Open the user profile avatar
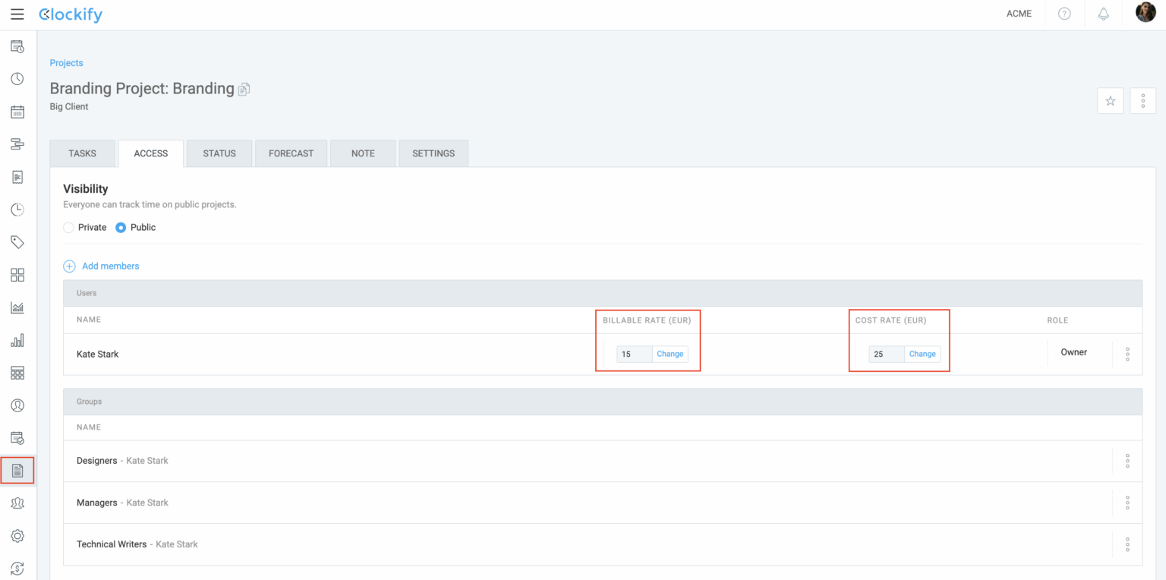Image resolution: width=1166 pixels, height=580 pixels. (1145, 13)
